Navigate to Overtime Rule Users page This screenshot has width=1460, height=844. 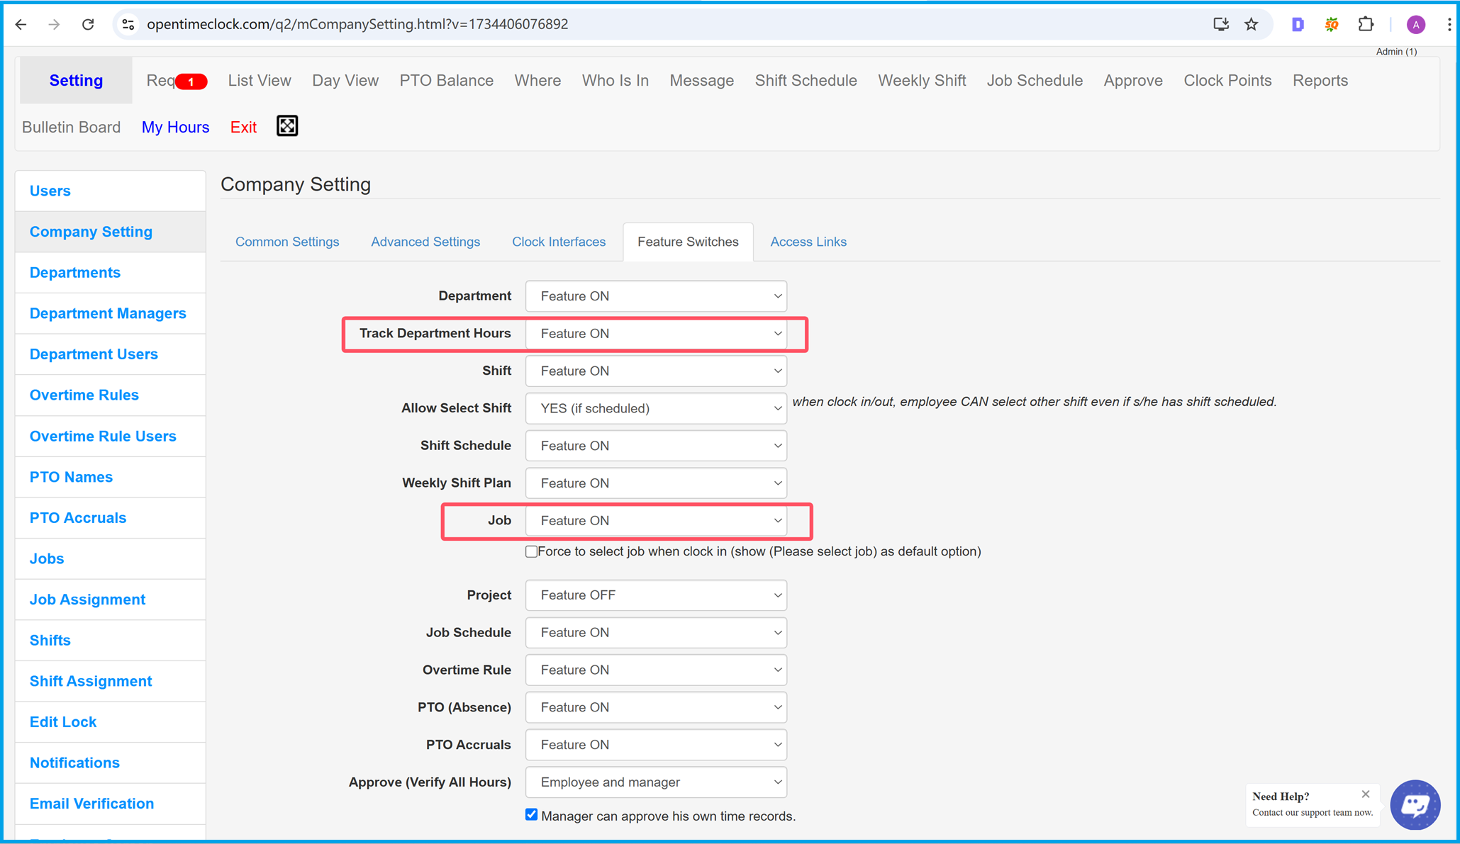click(103, 436)
